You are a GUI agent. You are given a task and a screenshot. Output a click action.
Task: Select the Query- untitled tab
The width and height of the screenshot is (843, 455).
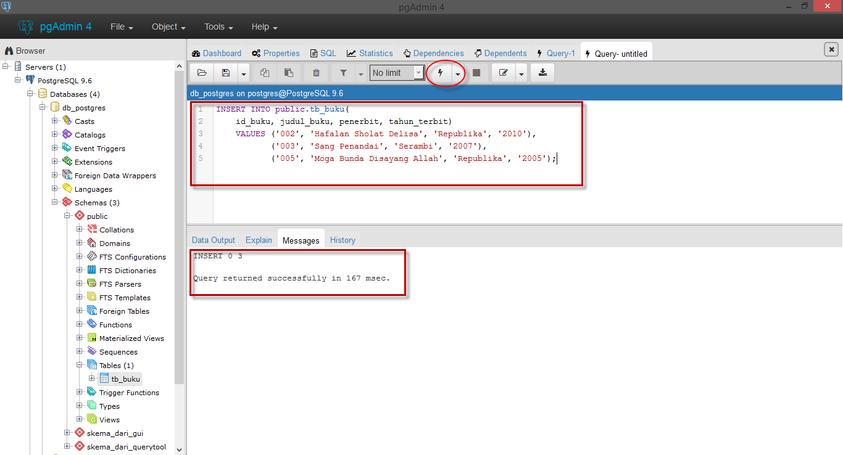(616, 53)
